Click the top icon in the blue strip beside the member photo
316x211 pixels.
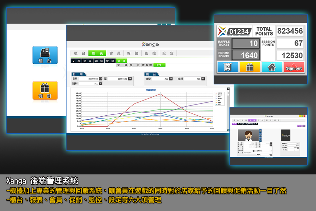pos(260,131)
